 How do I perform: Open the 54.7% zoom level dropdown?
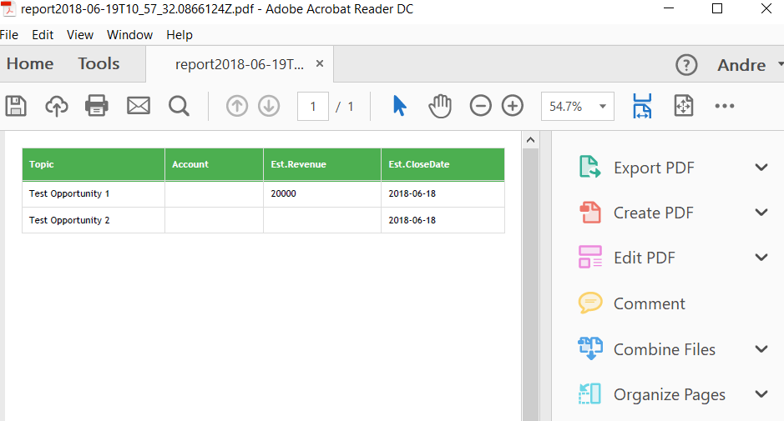[x=578, y=106]
